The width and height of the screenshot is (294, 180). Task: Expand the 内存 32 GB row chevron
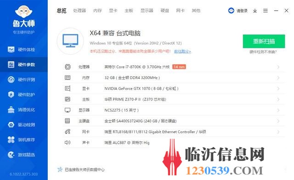[x=278, y=78]
